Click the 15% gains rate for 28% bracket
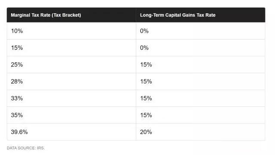 coord(201,81)
